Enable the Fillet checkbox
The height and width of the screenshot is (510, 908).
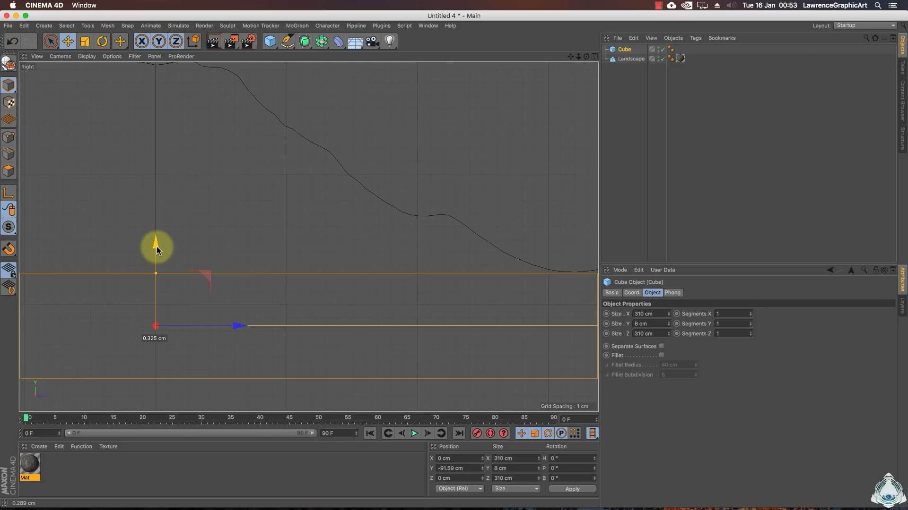click(x=662, y=355)
